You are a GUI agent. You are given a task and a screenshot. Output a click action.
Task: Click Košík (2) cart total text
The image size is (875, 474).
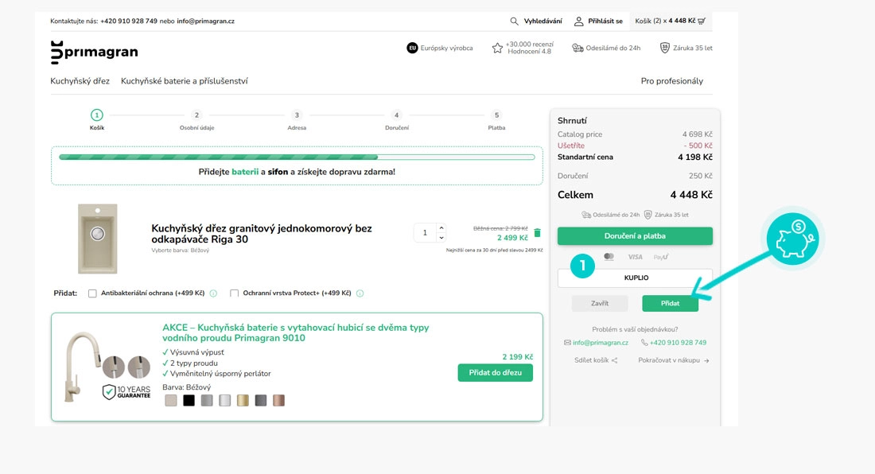665,21
